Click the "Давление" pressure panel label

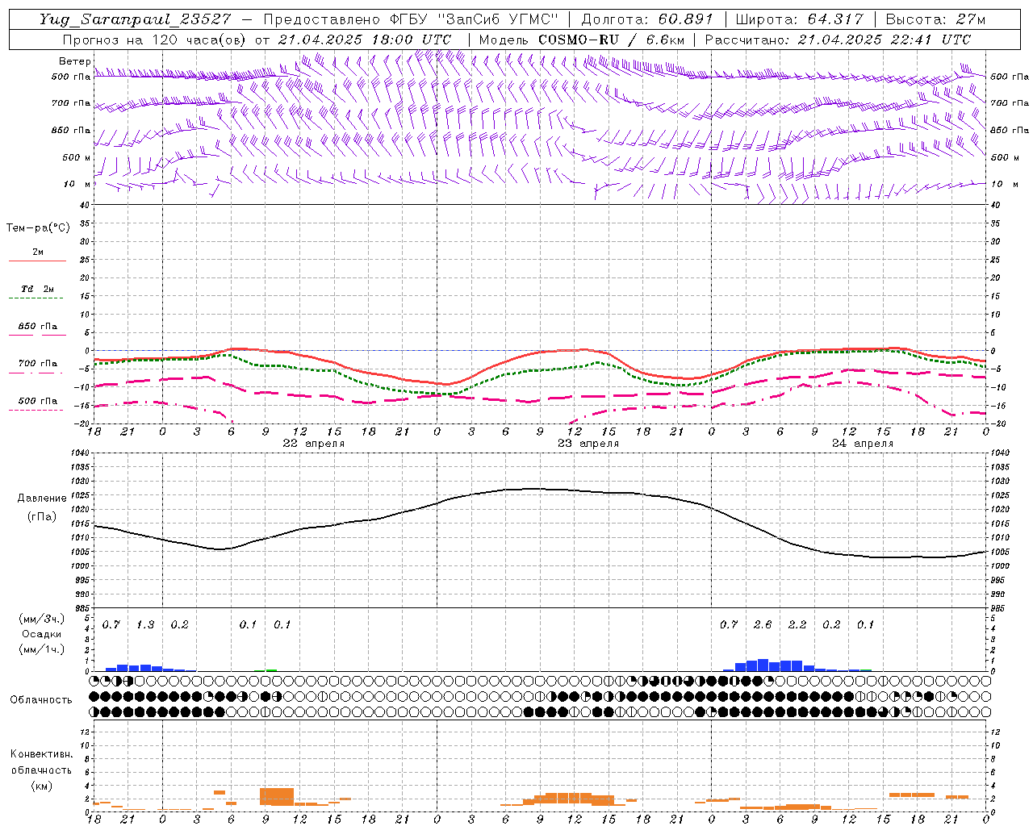(x=42, y=499)
